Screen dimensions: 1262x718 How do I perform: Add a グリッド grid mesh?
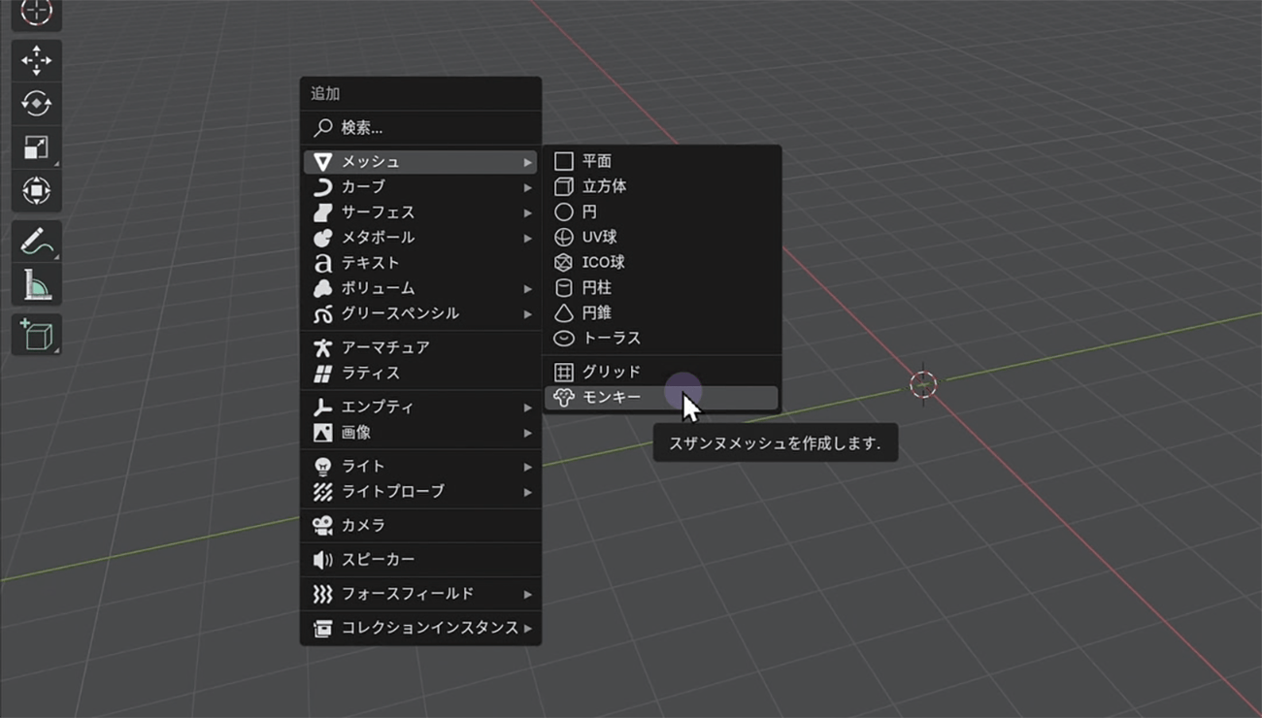(661, 372)
